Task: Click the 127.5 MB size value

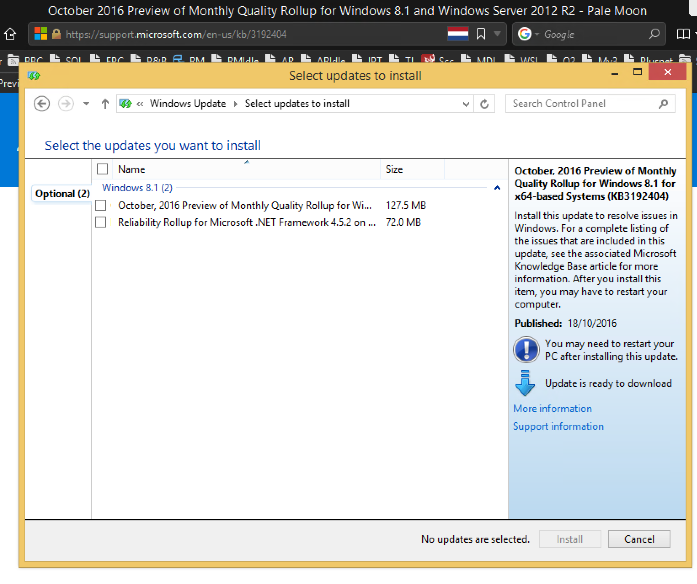Action: 406,205
